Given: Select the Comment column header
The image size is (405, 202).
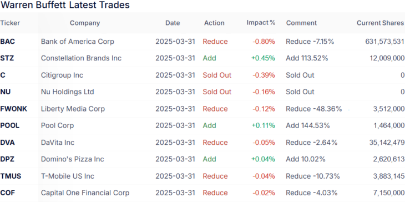Looking at the screenshot, I should coord(301,23).
